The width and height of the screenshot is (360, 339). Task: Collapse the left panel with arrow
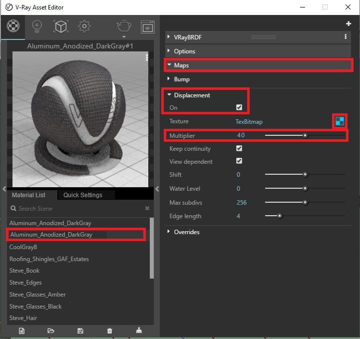(4, 189)
